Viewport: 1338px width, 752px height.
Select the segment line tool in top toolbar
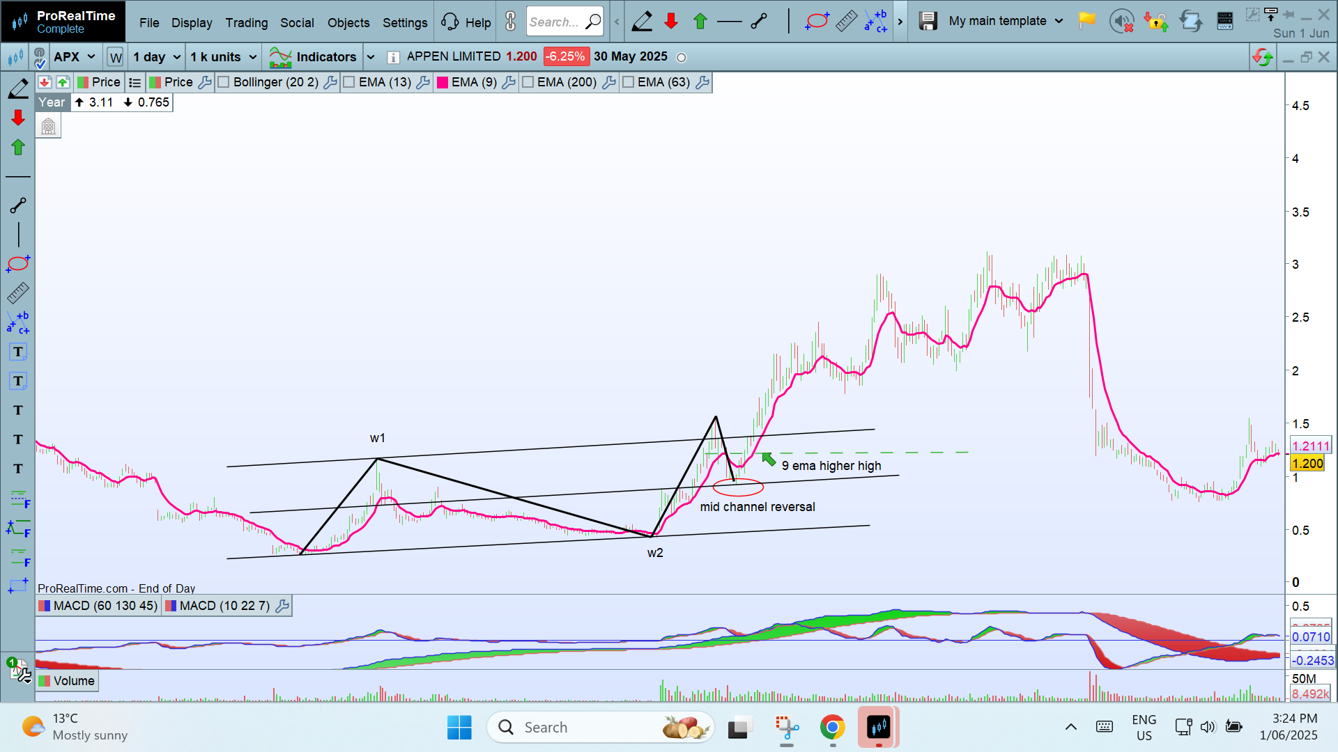(x=759, y=22)
